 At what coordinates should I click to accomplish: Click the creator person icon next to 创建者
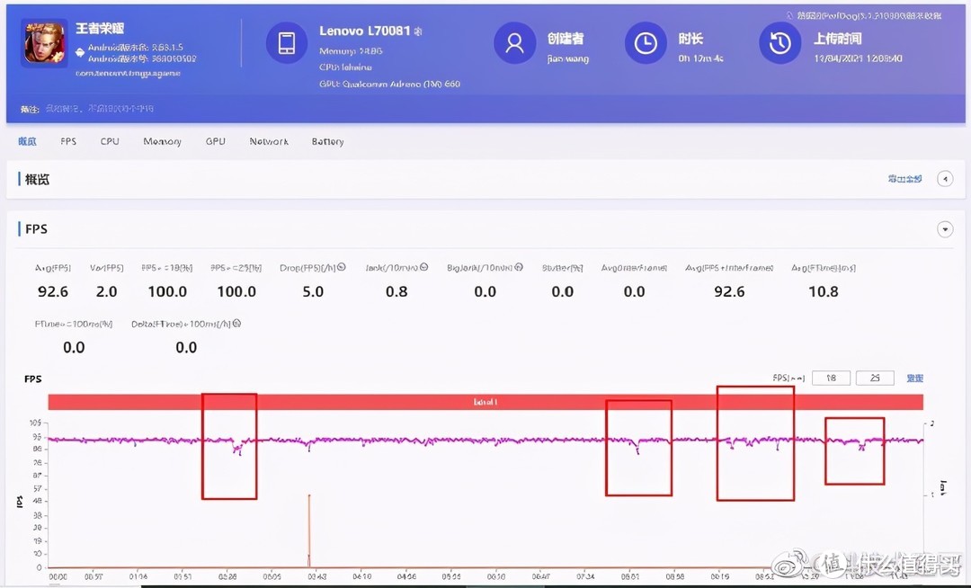point(514,42)
